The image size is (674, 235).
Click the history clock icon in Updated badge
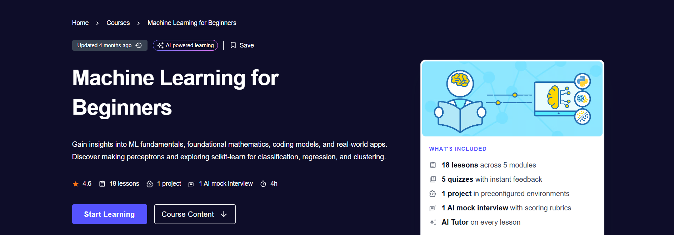139,45
